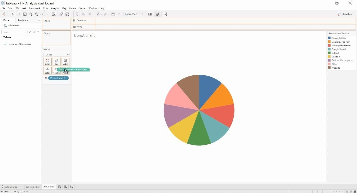Click the Size marks card

pyautogui.click(x=56, y=62)
